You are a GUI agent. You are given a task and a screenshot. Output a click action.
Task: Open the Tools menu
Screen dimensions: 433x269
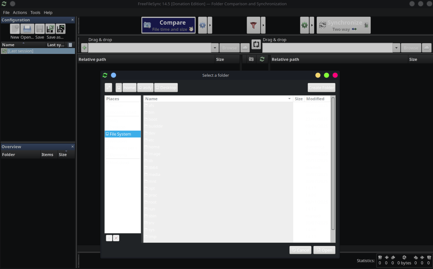[35, 13]
